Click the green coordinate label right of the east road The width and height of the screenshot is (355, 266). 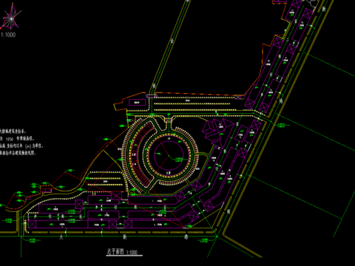tap(281, 125)
